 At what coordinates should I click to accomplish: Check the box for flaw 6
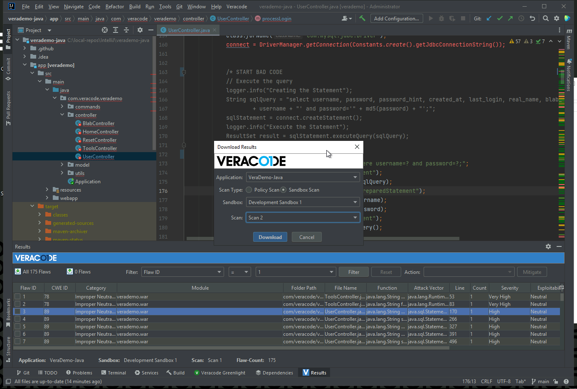pos(17,334)
